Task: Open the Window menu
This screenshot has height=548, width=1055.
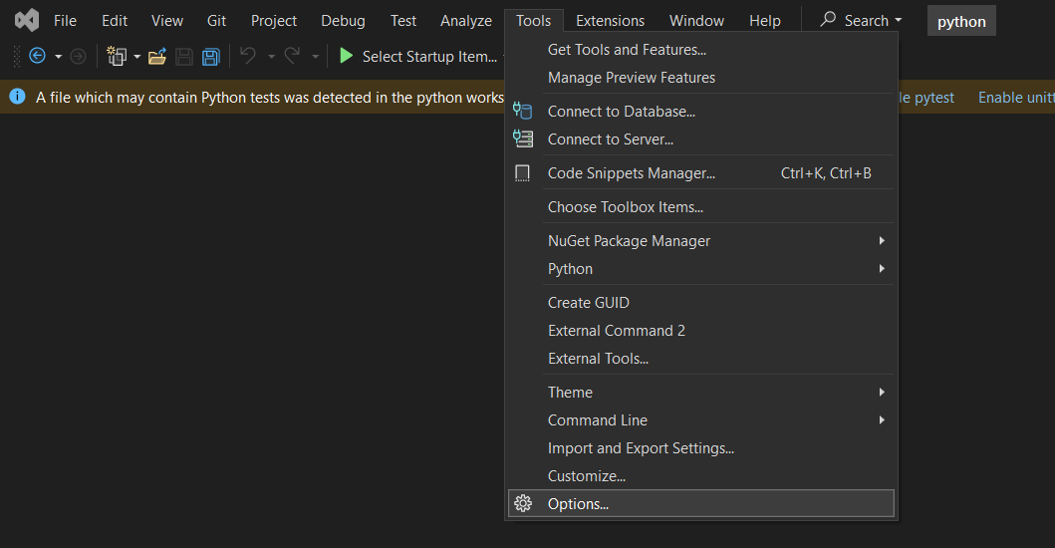Action: (x=697, y=21)
